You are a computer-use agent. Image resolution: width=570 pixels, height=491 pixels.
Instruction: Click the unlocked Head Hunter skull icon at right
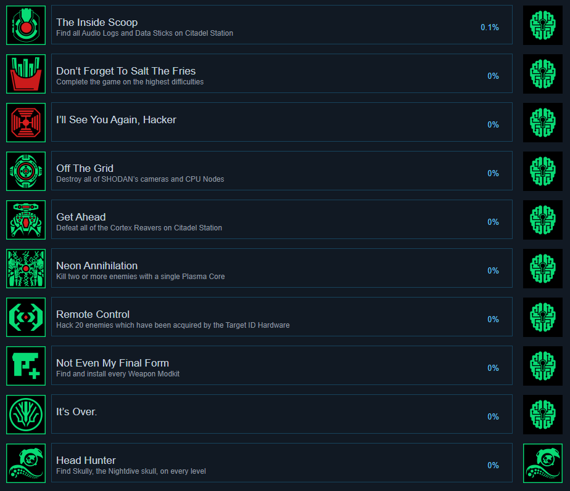(543, 463)
